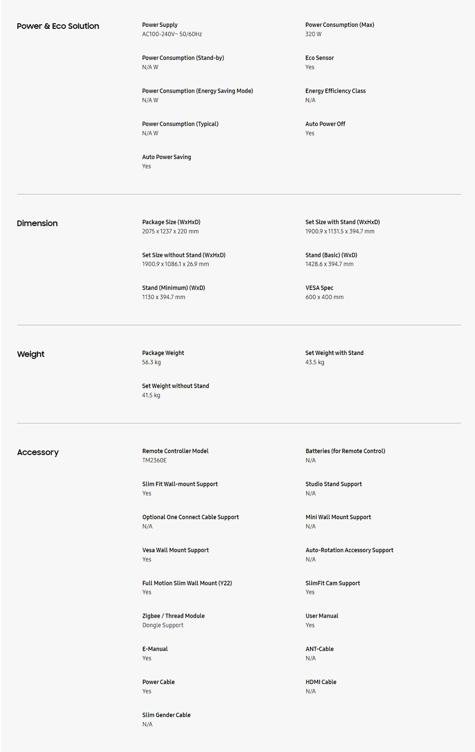Click the Energy Efficiency Class label

pyautogui.click(x=335, y=91)
